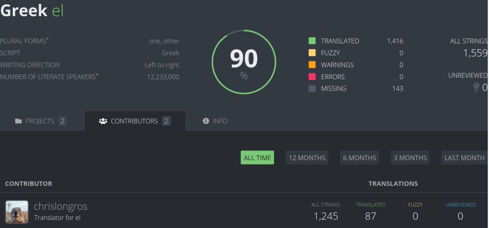Click the gray Missing legend swatch
Screen dimensions: 489x228
tap(312, 89)
